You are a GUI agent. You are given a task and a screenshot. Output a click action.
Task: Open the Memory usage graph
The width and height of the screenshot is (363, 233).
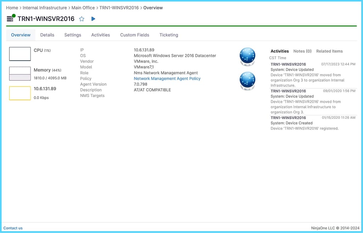[x=20, y=73]
